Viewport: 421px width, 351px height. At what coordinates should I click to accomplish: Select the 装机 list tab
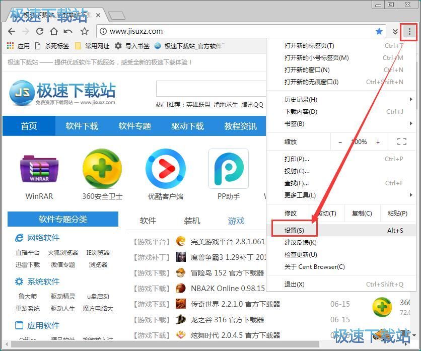point(192,221)
